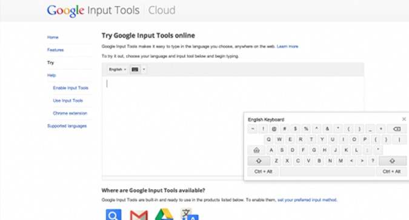Click the left curly brace { key
Viewport: 409px width, 220px height.
(x=376, y=139)
